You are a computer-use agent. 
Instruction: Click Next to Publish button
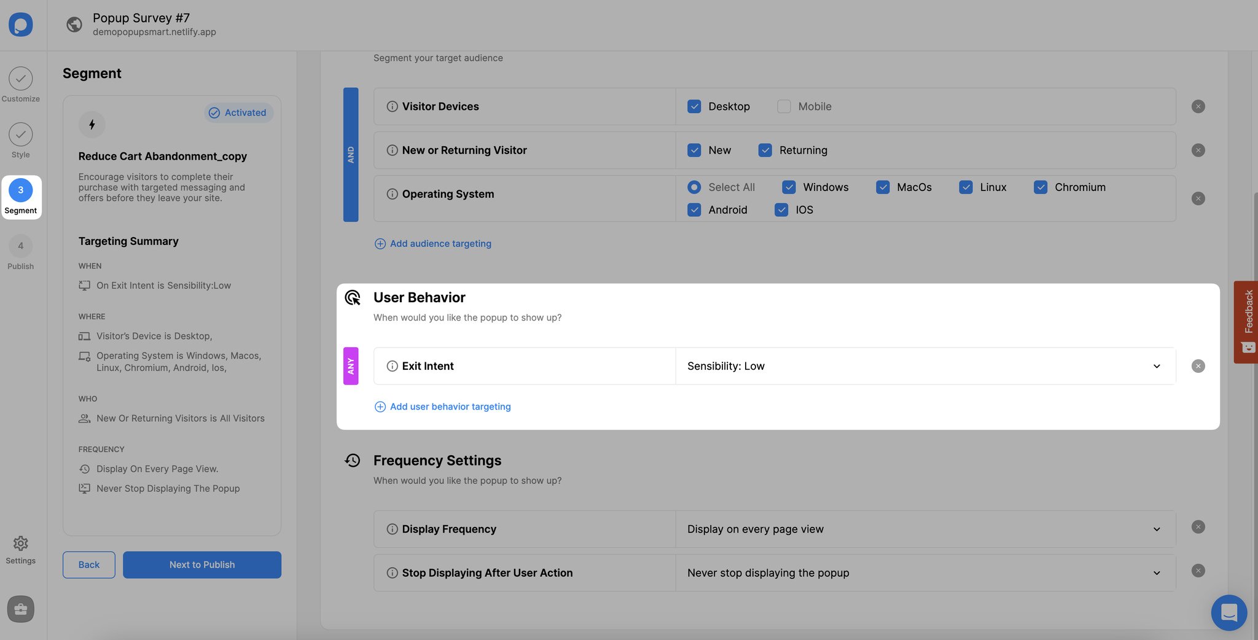[x=202, y=564]
